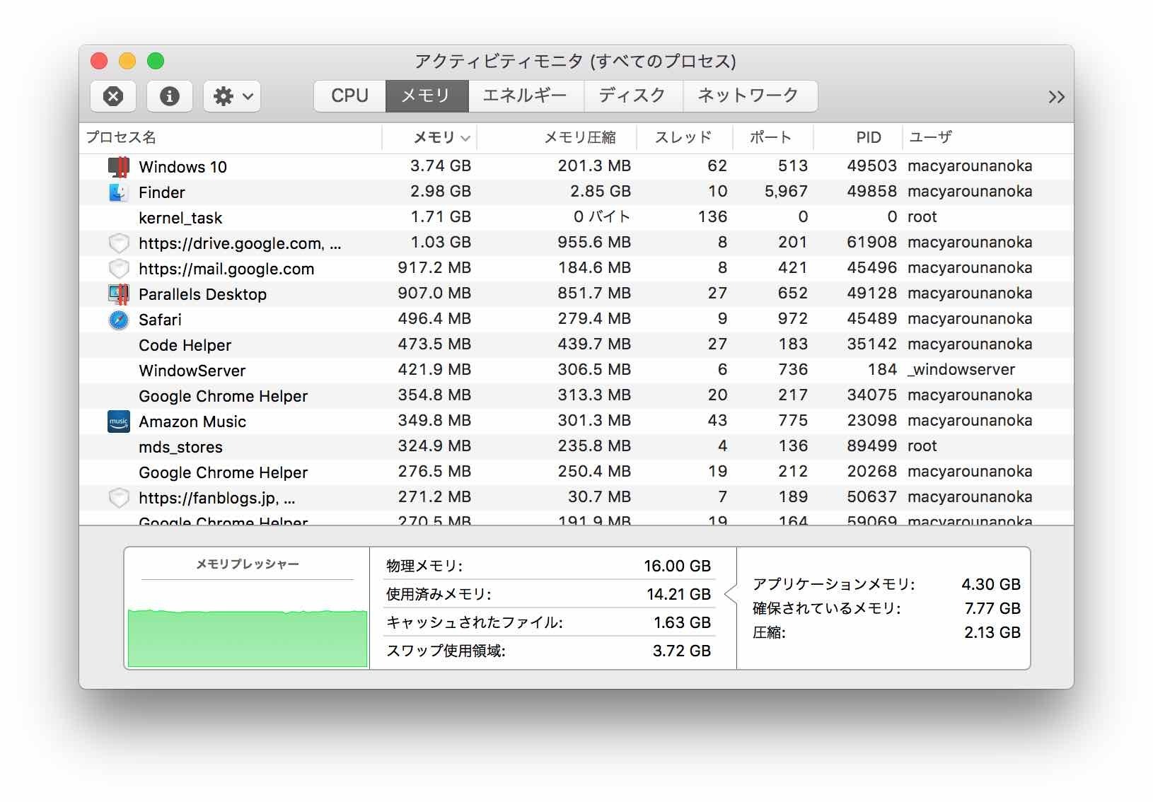Click kernel_task thread count 136
Viewport: 1153px width, 802px height.
712,217
